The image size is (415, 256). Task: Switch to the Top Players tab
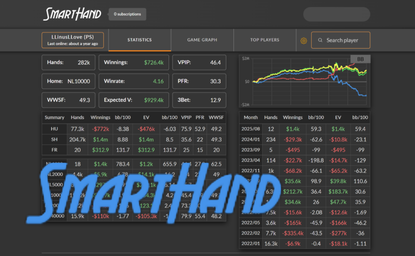coord(265,40)
